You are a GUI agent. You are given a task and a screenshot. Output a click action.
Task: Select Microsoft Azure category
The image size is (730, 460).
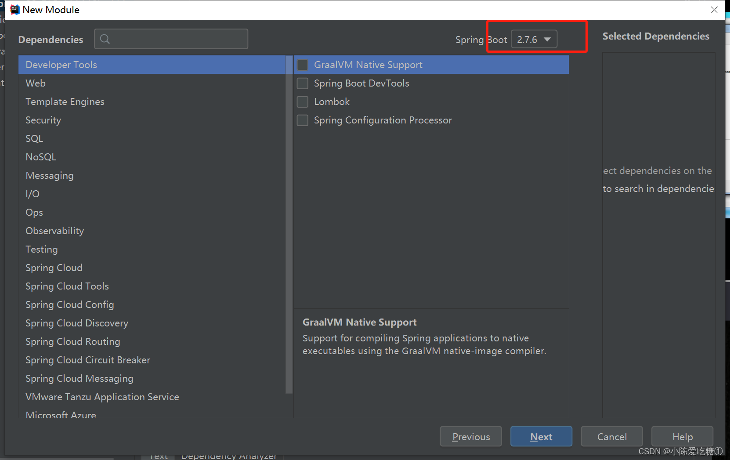point(152,413)
